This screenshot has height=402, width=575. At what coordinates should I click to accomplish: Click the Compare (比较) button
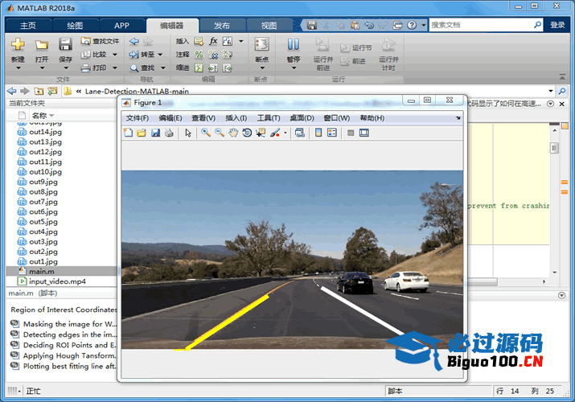pos(94,54)
